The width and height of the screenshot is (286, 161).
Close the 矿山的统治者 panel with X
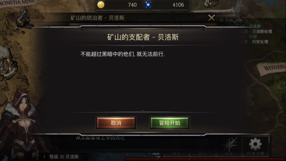[211, 18]
